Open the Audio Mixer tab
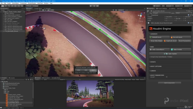This screenshot has height=109, width=193. pos(56,78)
